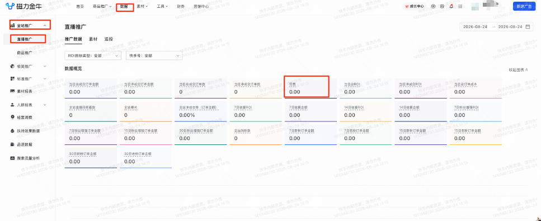Viewport: 541px width, 221px height.
Task: Click the 搜索流量分析 sidebar icon
Action: pos(12,158)
